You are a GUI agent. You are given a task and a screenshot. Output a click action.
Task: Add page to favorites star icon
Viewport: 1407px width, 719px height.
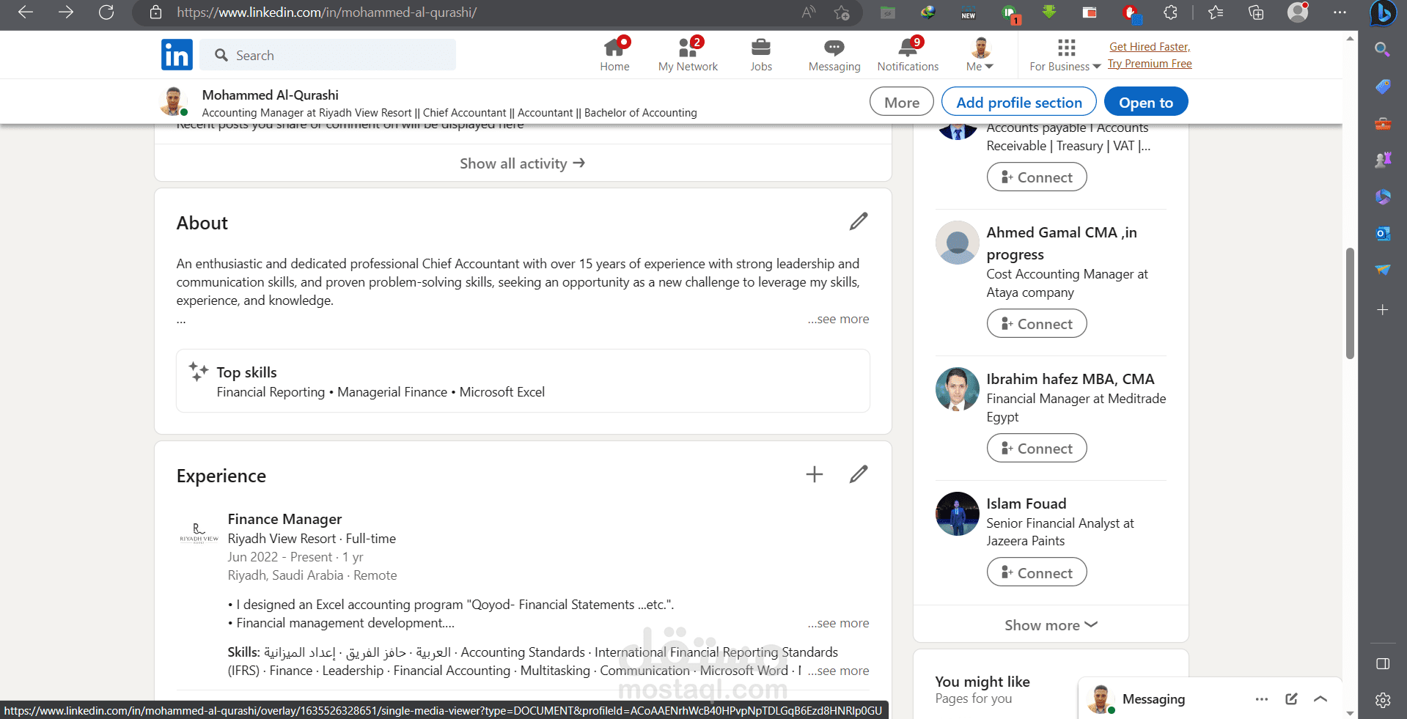tap(842, 12)
